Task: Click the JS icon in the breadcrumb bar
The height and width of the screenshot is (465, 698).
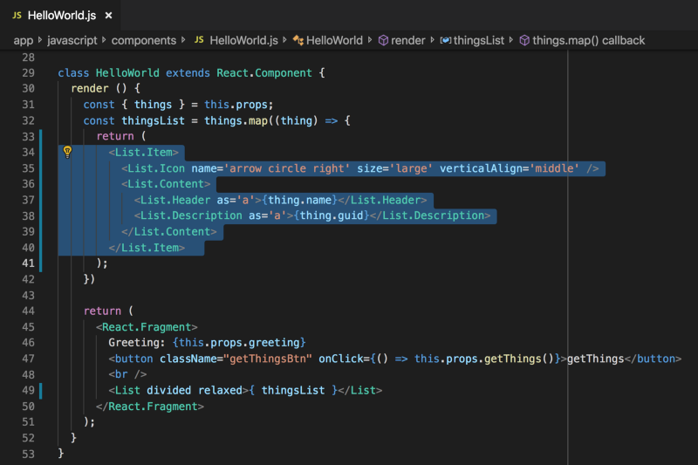Action: point(199,40)
